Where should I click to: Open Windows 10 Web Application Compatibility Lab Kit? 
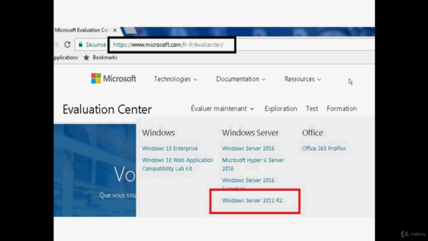tap(177, 164)
